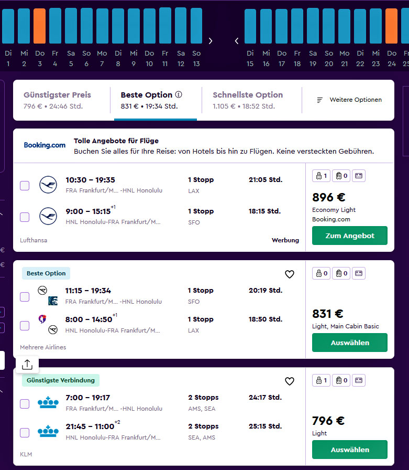
Task: Select checkbox for KLM 21:45 – 11:00 return
Action: tap(25, 433)
